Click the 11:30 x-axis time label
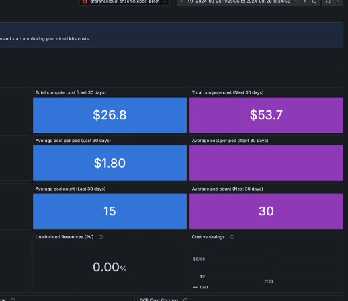The width and height of the screenshot is (348, 301). (x=269, y=281)
